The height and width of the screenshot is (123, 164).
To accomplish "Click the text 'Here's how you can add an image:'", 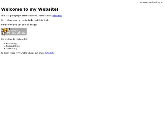I will [x=19, y=25].
